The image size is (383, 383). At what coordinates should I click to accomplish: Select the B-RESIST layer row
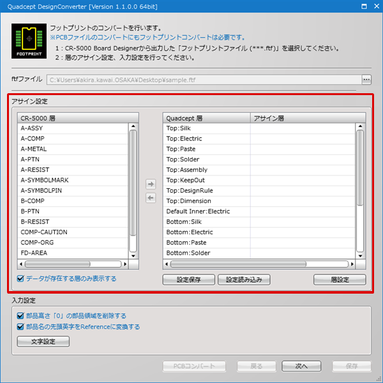coord(73,222)
